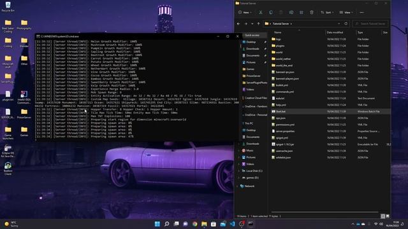Image resolution: width=408 pixels, height=229 pixels.
Task: Open the View dropdown in File Explorer
Action: click(346, 13)
